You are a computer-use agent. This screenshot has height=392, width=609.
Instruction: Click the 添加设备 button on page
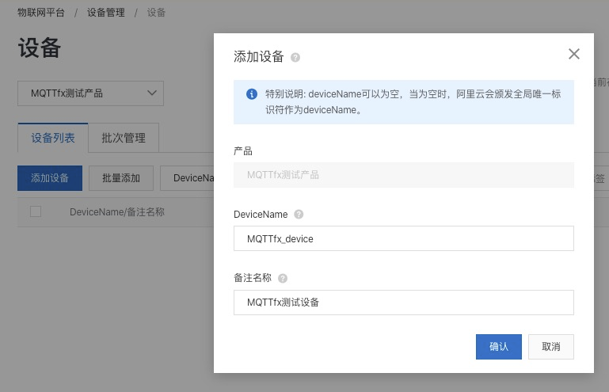[49, 178]
